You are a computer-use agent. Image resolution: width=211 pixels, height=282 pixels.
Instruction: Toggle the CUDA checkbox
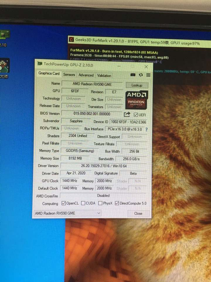[83, 203]
